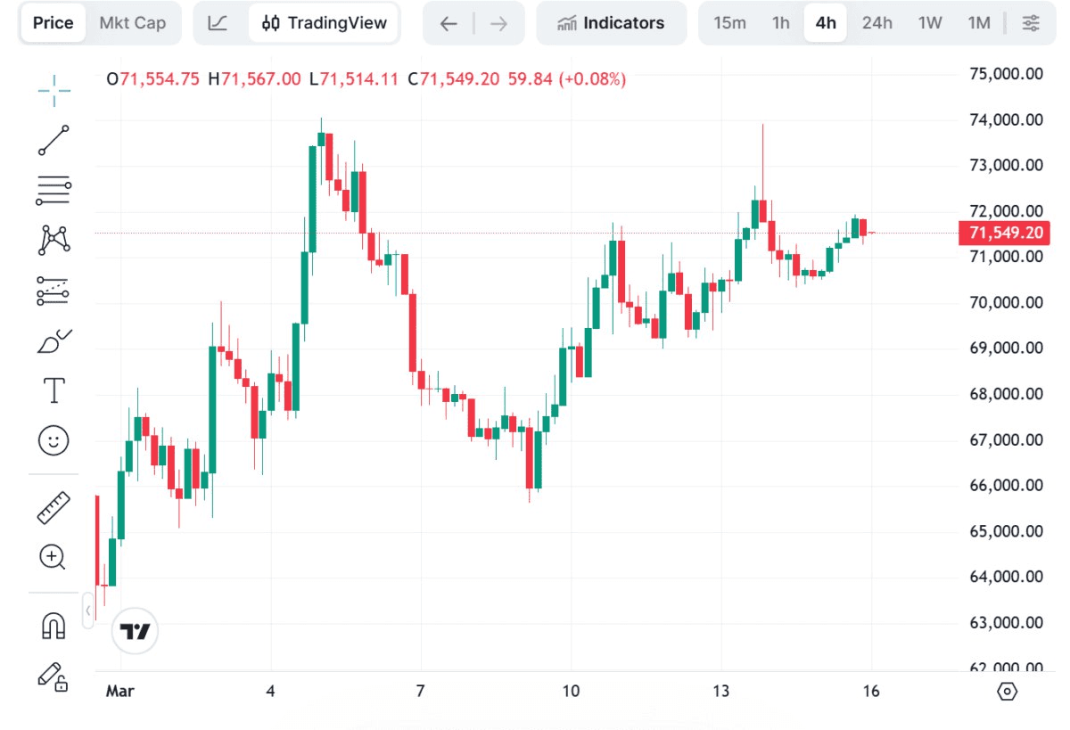Screen dimensions: 1070x730
Task: Select the Text annotation tool
Action: [54, 390]
